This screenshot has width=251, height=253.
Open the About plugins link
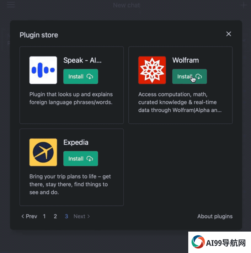tap(215, 216)
